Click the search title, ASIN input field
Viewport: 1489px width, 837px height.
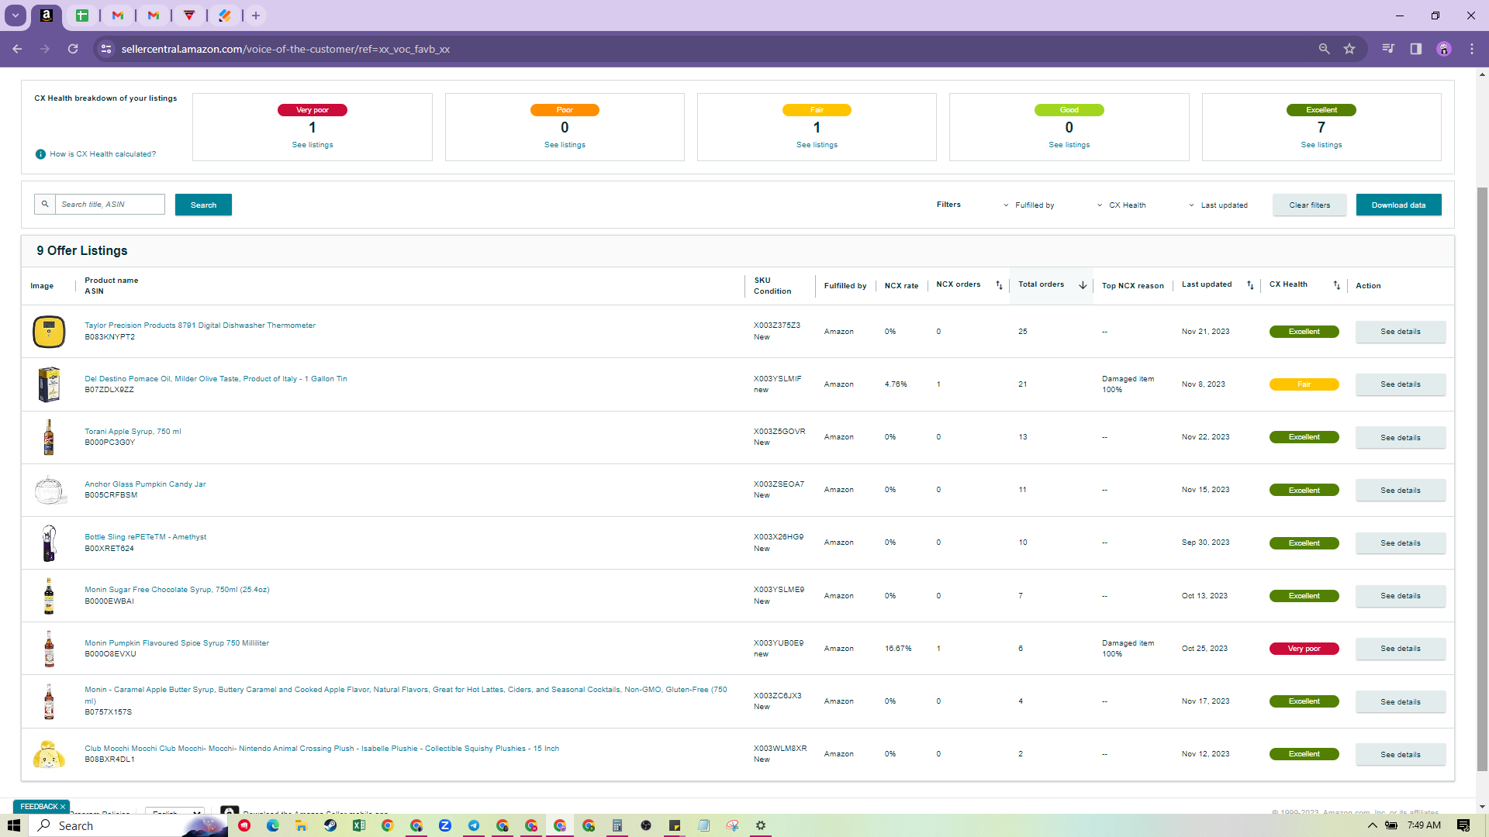(109, 205)
